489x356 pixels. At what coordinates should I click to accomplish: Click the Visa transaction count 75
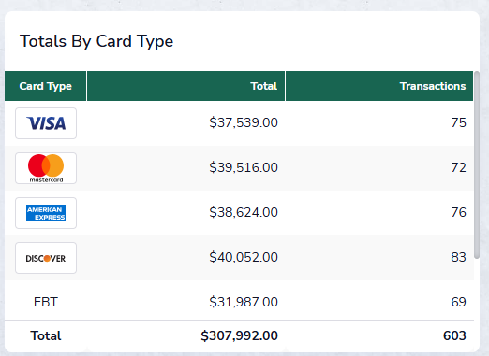coord(458,122)
